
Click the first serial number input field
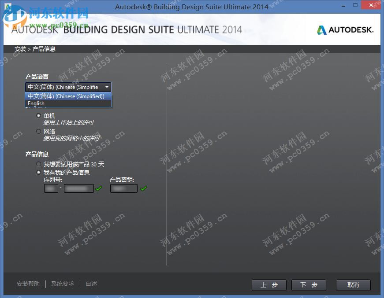[x=51, y=188]
